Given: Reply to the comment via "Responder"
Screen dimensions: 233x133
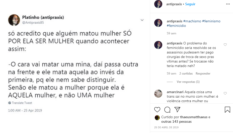Looking at the screenshot, I should [203, 74].
